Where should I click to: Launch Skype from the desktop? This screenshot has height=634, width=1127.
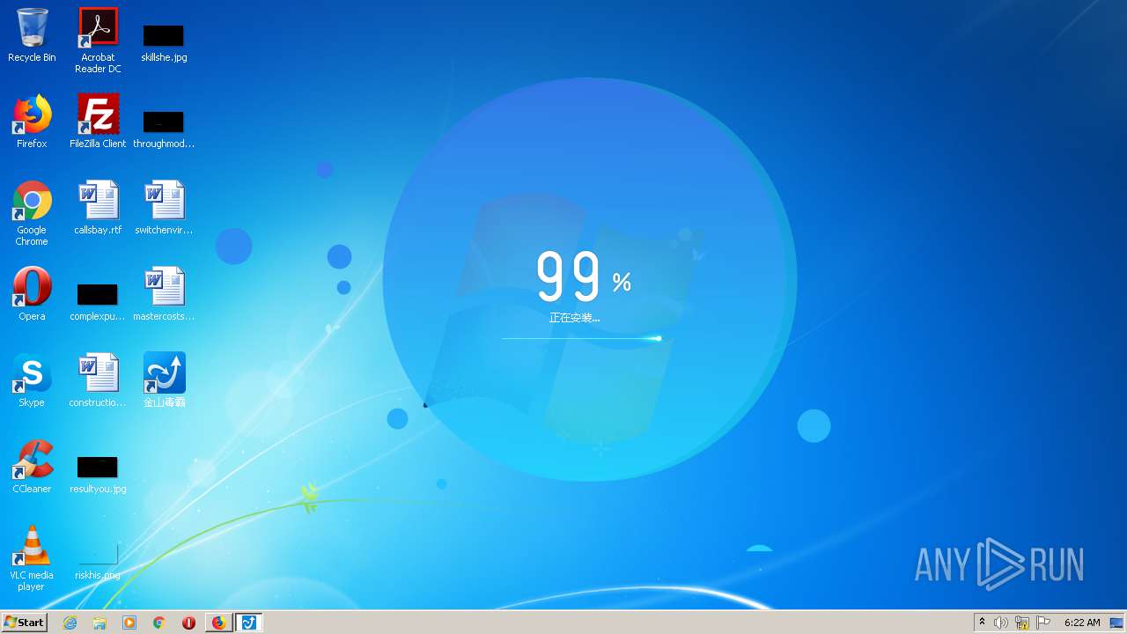pos(32,380)
